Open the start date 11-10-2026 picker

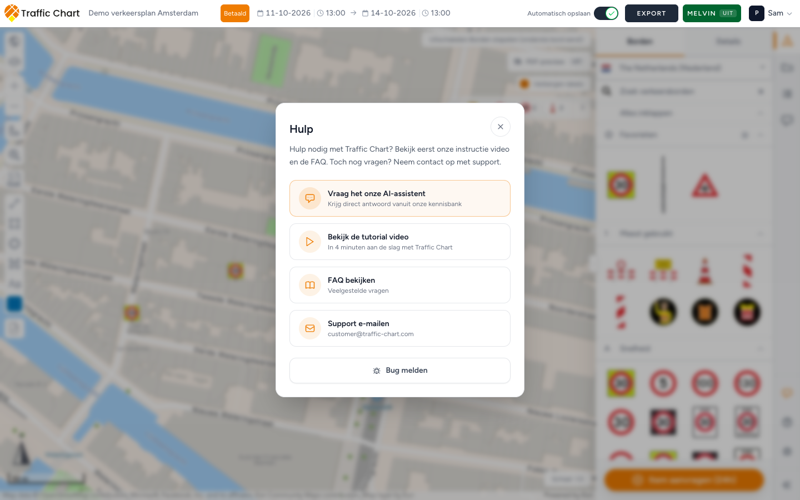click(284, 13)
